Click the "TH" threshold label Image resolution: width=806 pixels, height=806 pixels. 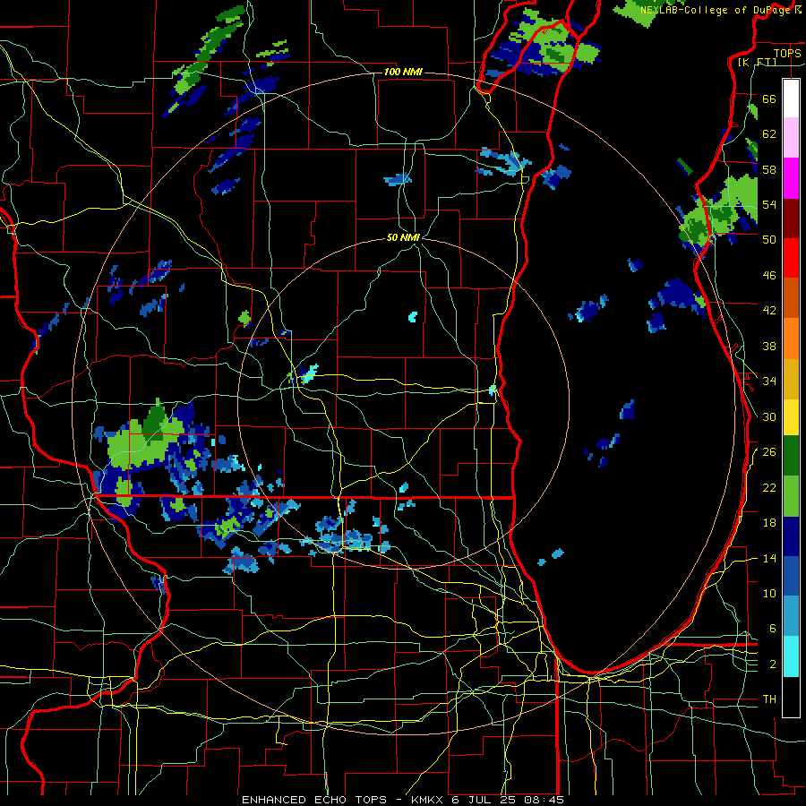pos(769,699)
